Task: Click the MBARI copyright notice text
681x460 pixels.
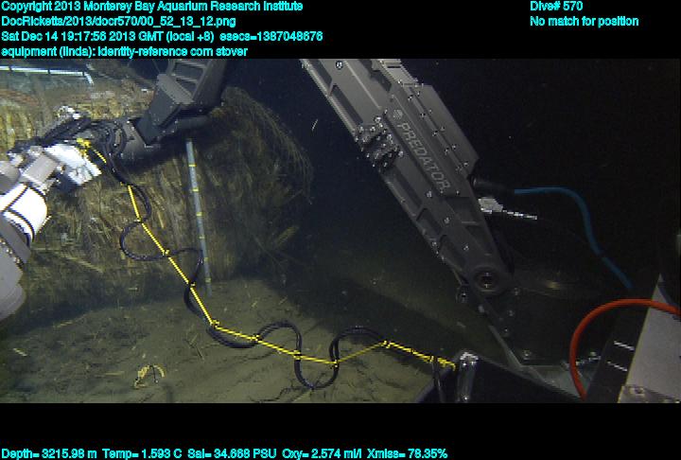Action: pos(151,7)
